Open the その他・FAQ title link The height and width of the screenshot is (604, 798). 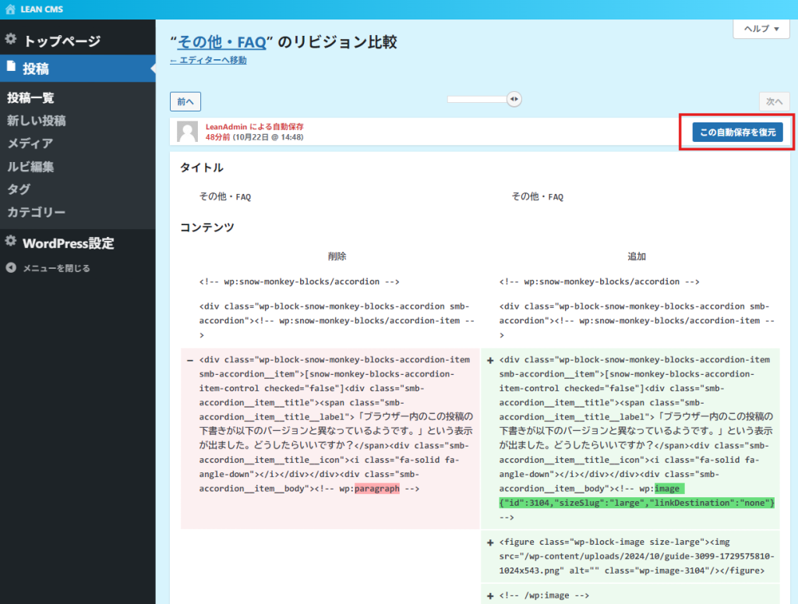click(221, 41)
